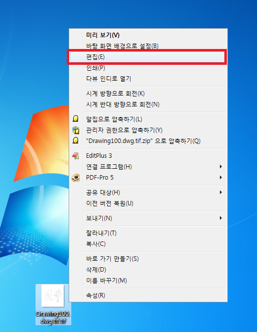The height and width of the screenshot is (332, 257).
Task: Select the Drawing100.dwg.tif.tif file name label
Action: (53, 317)
